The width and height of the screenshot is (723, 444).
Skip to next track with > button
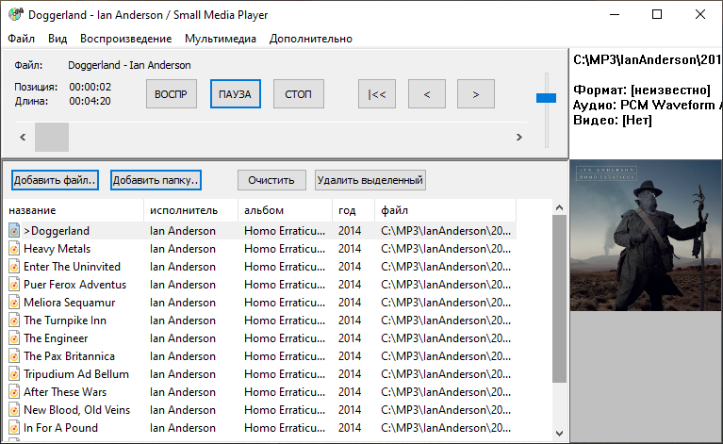[476, 94]
